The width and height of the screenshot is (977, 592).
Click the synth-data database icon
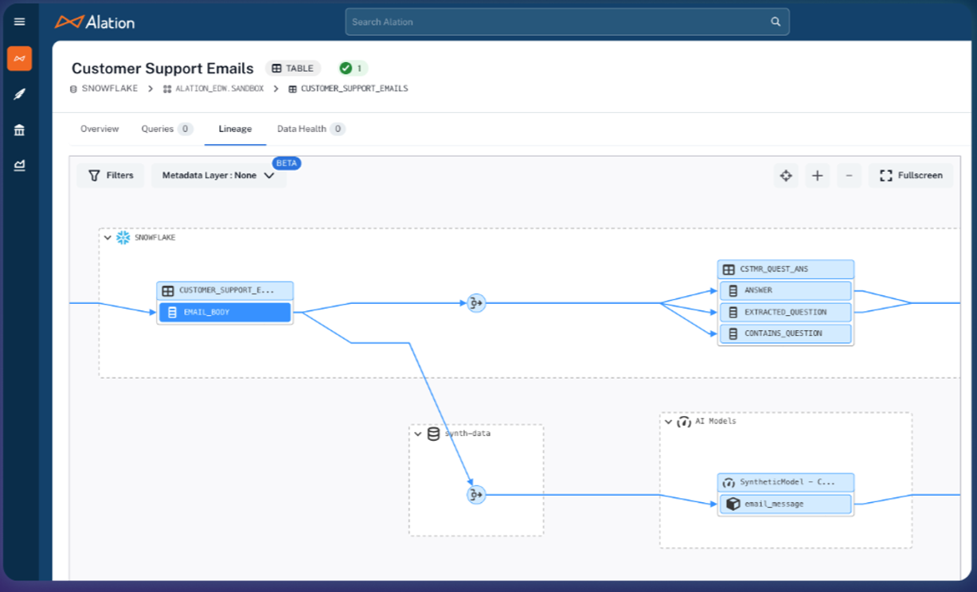pos(434,434)
